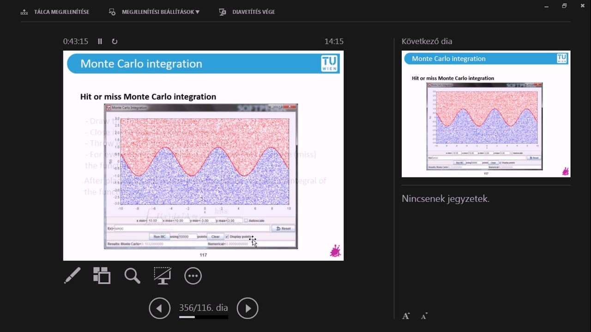The width and height of the screenshot is (591, 332).
Task: Click the slide progress bar below counter
Action: coord(203,317)
